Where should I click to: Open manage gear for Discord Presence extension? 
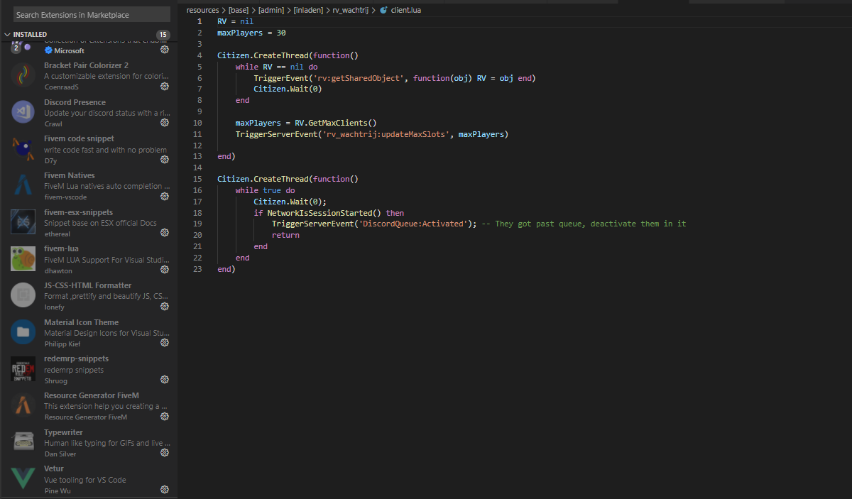pos(165,123)
